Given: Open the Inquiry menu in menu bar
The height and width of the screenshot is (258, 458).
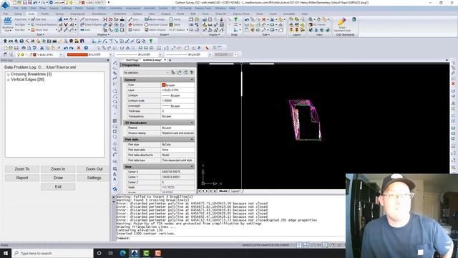Looking at the screenshot, I should point(54,8).
